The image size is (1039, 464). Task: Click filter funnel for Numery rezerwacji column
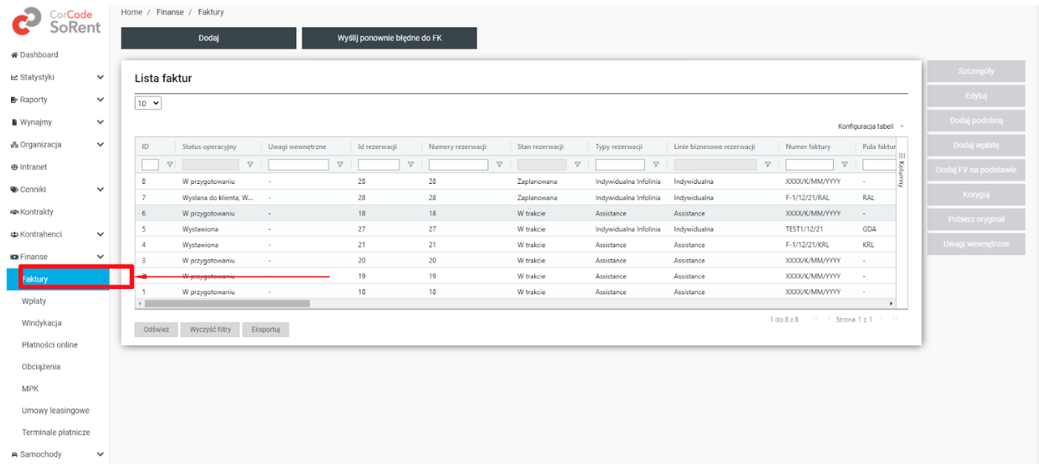[x=499, y=165]
